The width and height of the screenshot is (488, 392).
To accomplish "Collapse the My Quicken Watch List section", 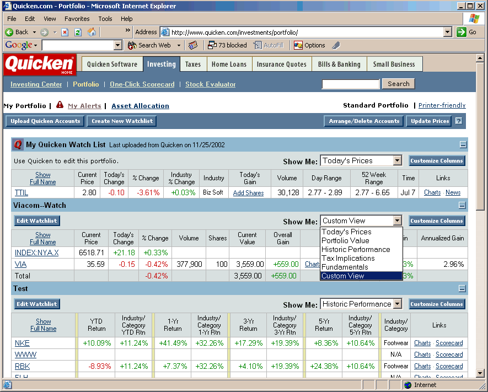I will (x=463, y=145).
